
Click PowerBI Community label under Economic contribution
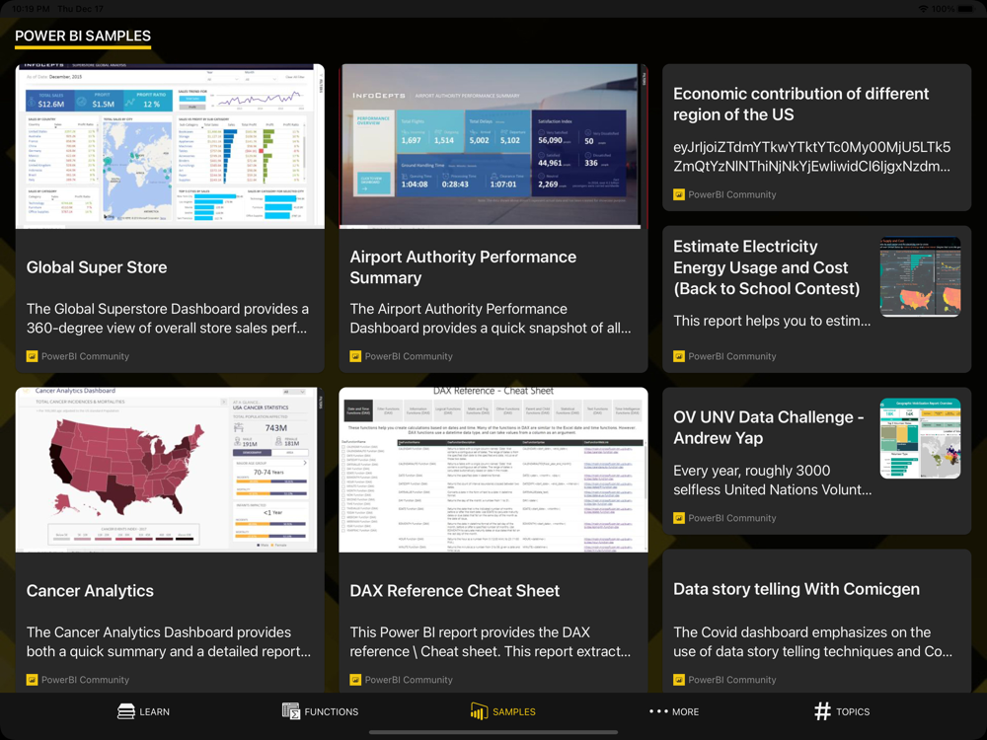(732, 194)
